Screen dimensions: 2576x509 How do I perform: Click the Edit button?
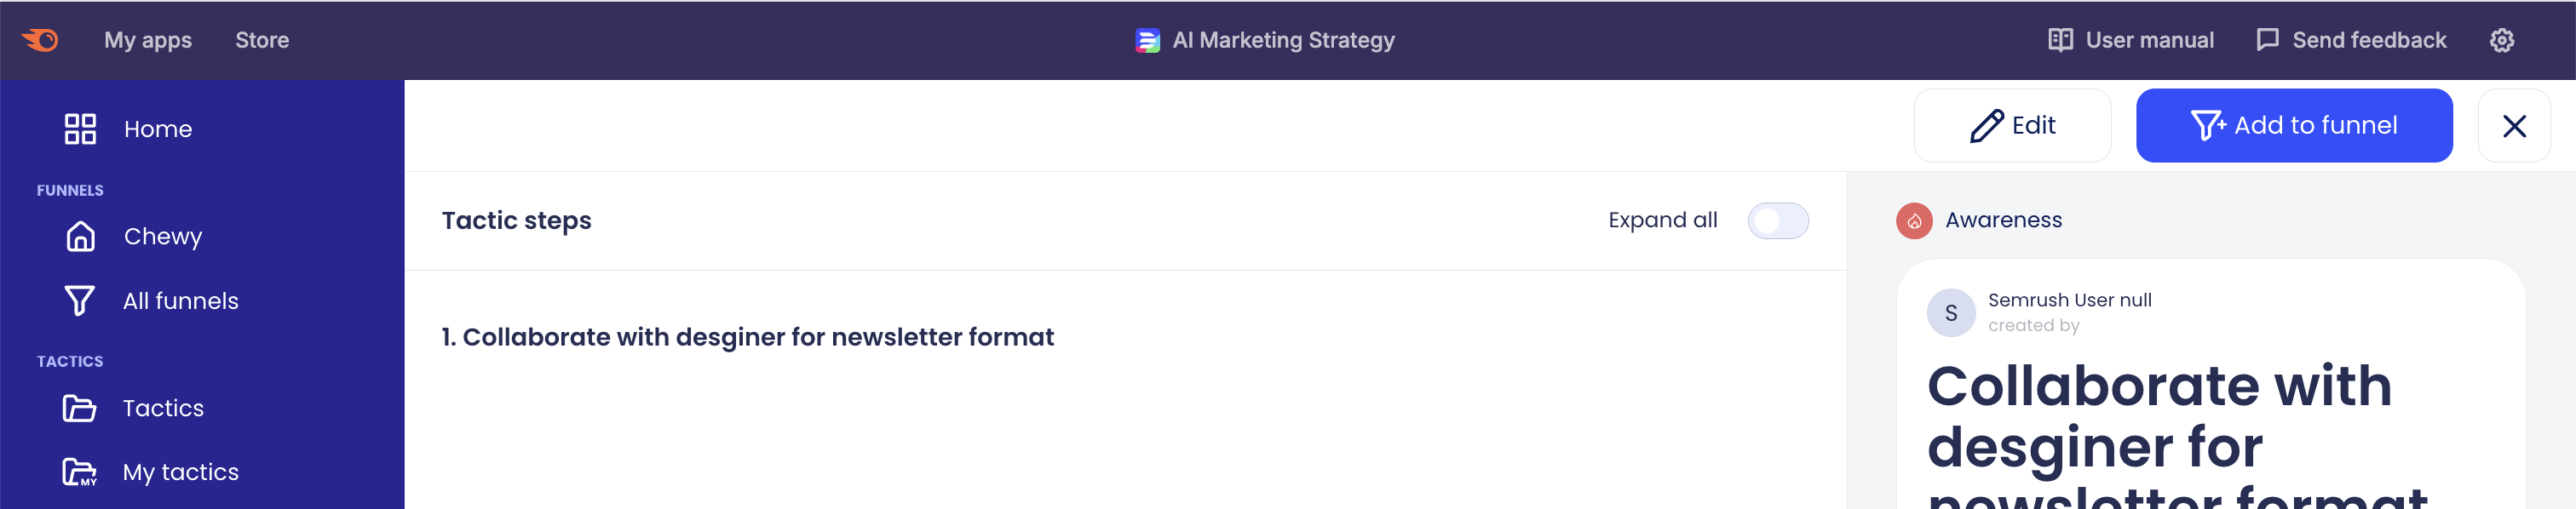pyautogui.click(x=2011, y=126)
